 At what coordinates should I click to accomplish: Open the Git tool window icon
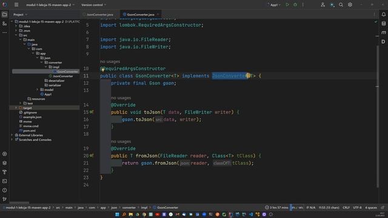pos(4,199)
